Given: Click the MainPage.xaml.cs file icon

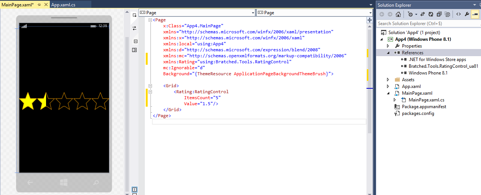Looking at the screenshot, I should 404,100.
